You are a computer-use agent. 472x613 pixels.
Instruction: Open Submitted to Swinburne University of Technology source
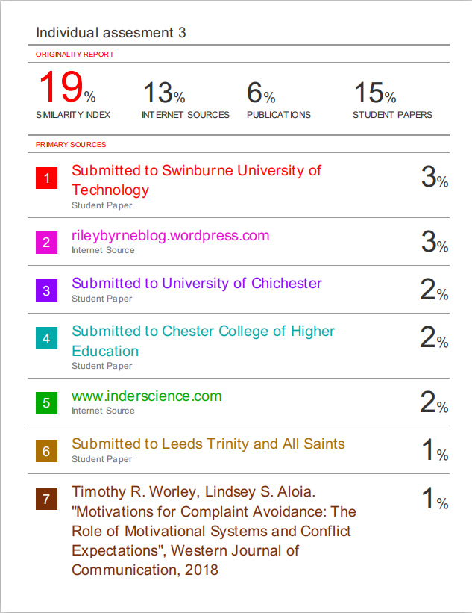[196, 180]
